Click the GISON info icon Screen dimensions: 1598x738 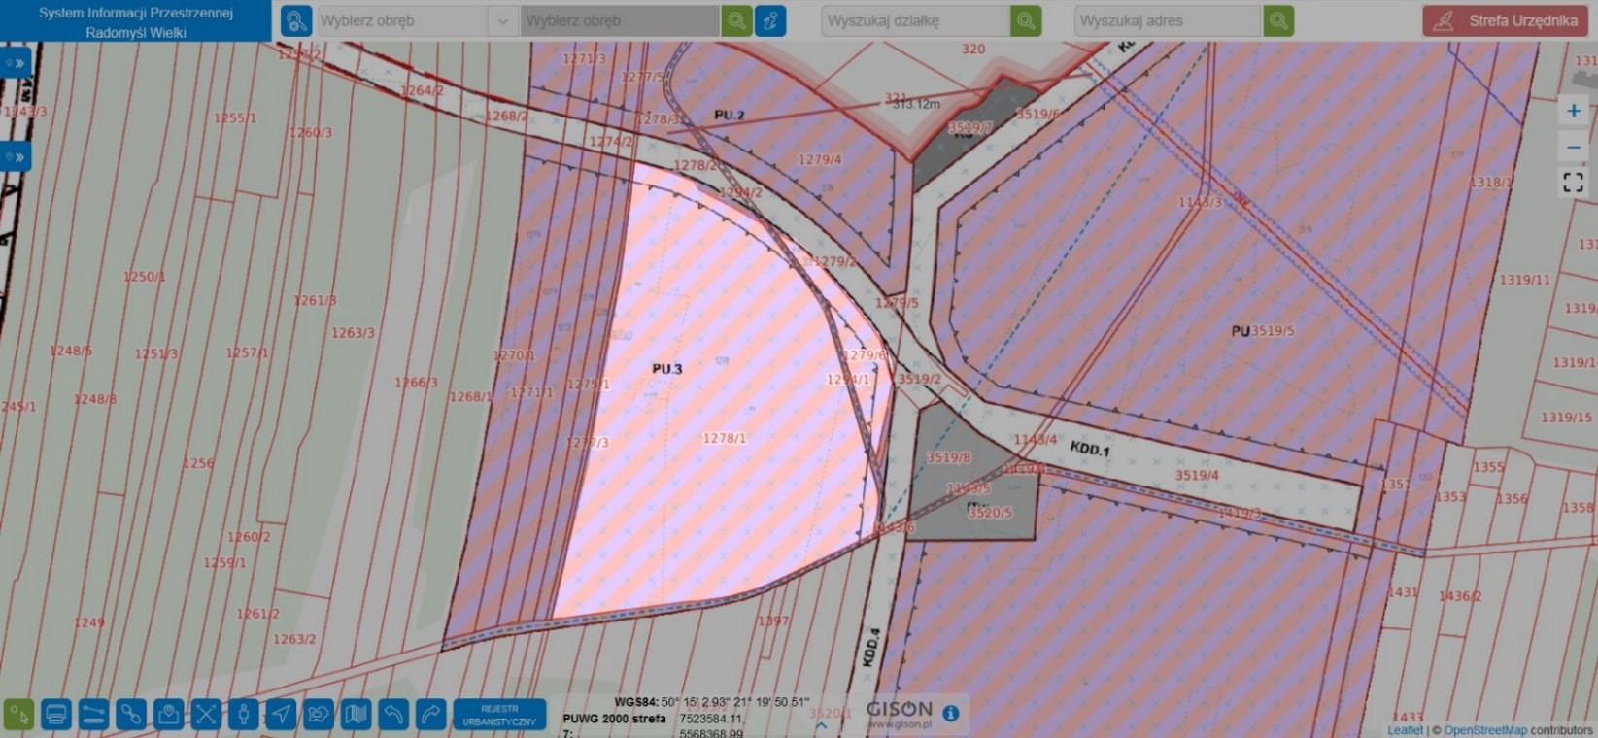click(x=951, y=714)
